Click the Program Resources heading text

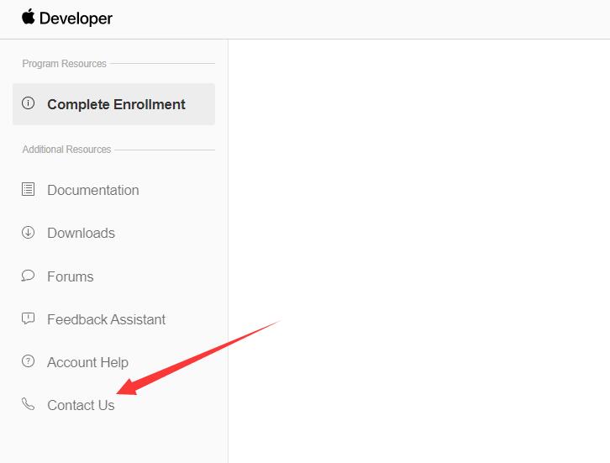64,63
